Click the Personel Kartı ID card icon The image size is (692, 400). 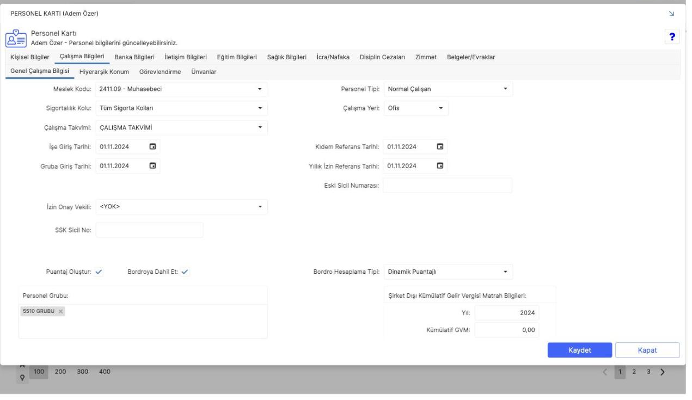pyautogui.click(x=15, y=38)
